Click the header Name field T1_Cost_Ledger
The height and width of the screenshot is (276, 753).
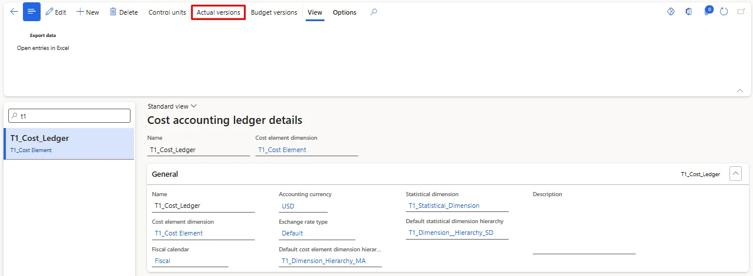[199, 150]
